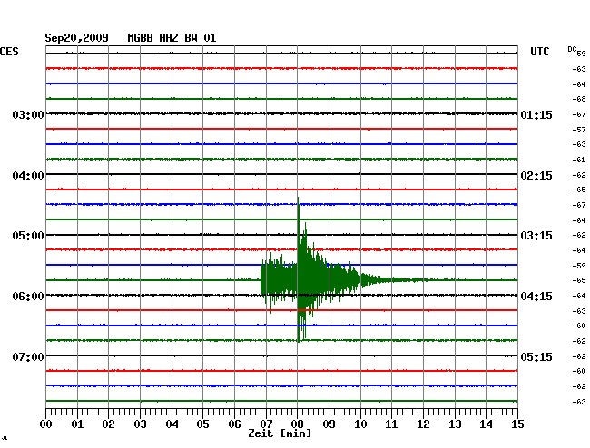The image size is (590, 448).
Task: Click minute tick label 07
Action: click(266, 424)
